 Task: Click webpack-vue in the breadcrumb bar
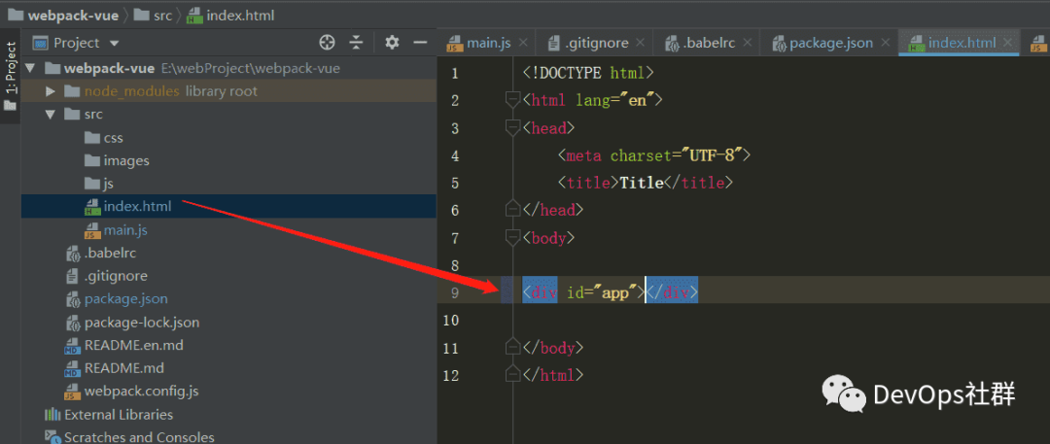tap(62, 15)
